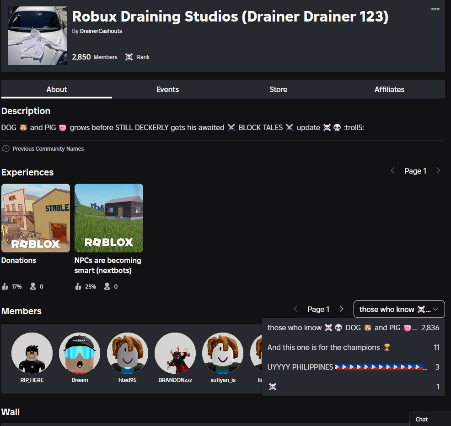The image size is (451, 426).
Task: Switch to the Events tab
Action: point(167,89)
